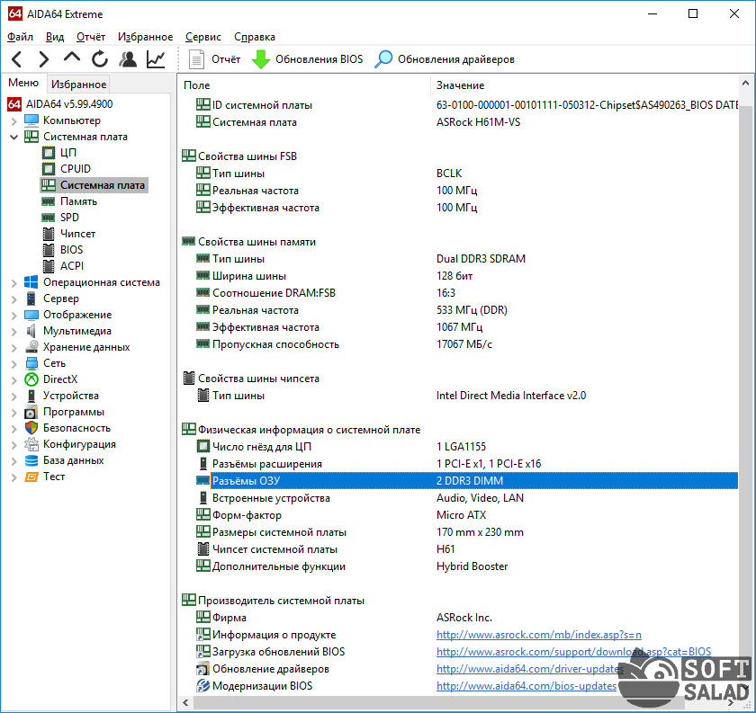Expand the Компьютер tree node
Viewport: 756px width, 713px height.
point(14,120)
